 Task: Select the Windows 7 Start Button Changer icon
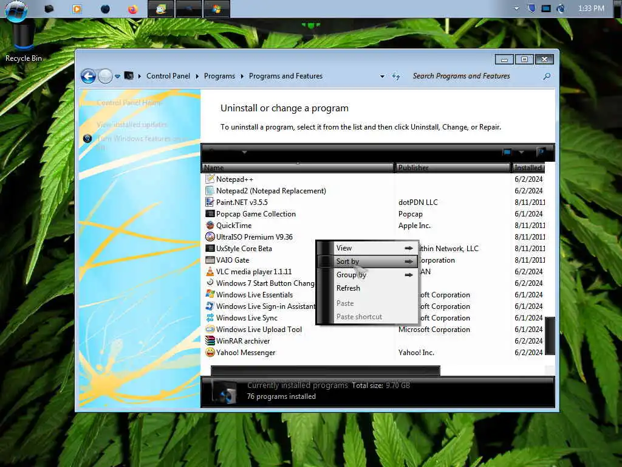click(x=210, y=283)
